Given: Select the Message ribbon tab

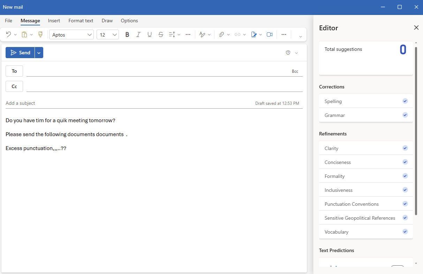Looking at the screenshot, I should tap(30, 21).
